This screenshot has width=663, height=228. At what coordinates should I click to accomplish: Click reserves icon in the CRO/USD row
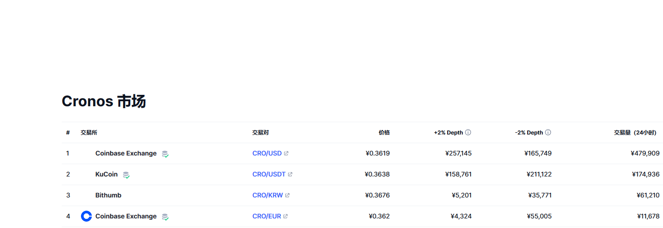tap(165, 154)
